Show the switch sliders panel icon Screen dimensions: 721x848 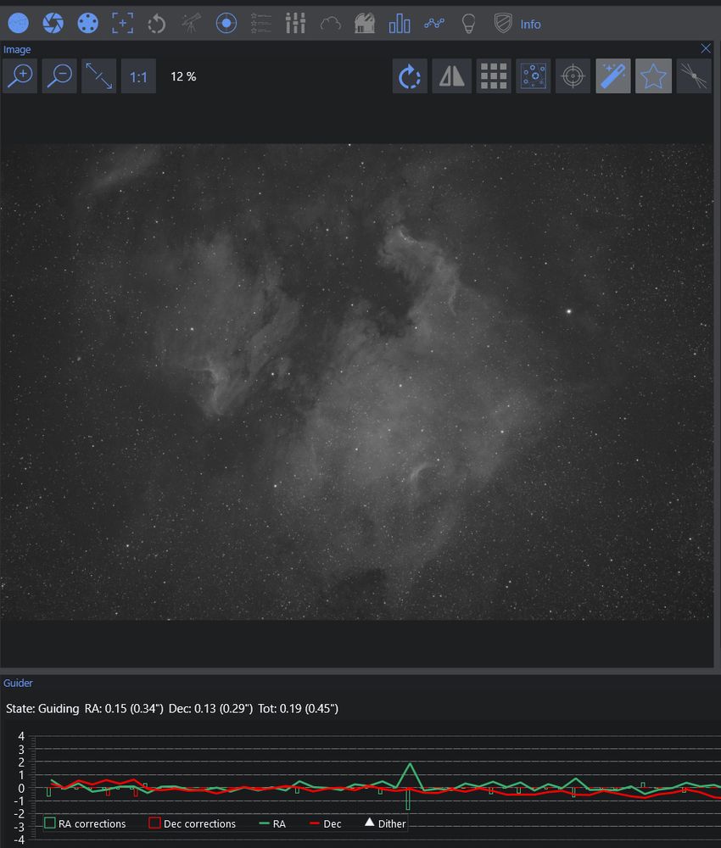(x=295, y=23)
